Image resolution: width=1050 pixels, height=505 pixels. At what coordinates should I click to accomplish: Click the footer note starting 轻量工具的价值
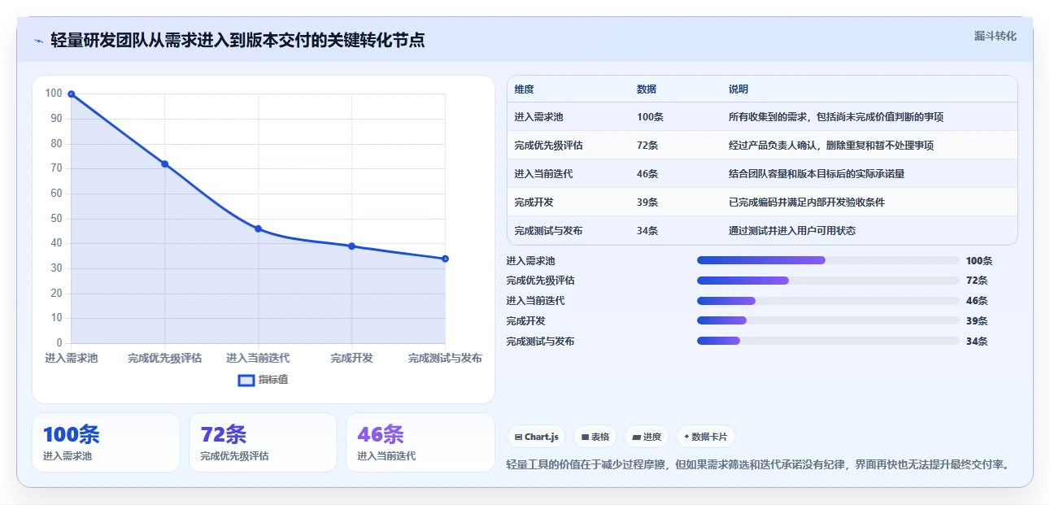(758, 465)
